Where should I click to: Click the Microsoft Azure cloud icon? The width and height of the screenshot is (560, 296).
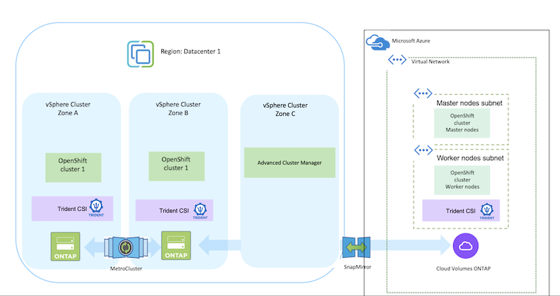(377, 42)
